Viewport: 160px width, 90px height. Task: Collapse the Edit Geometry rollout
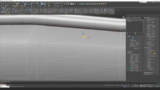[147, 18]
